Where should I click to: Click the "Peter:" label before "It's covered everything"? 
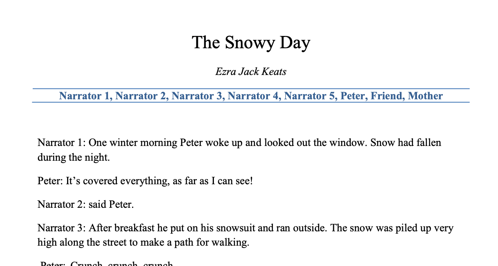[49, 181]
